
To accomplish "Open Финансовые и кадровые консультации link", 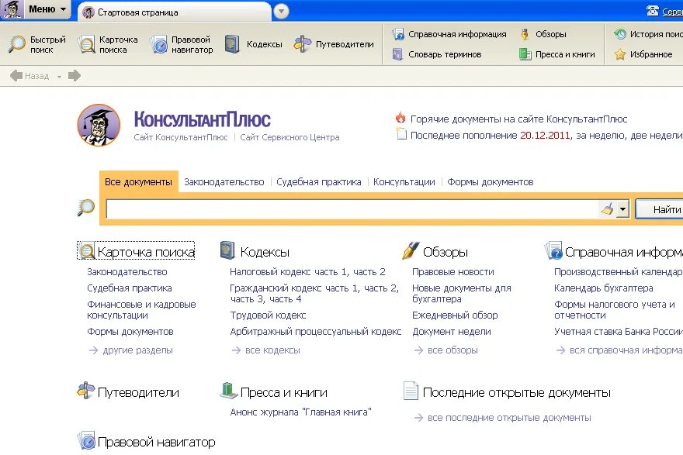I will click(x=141, y=310).
